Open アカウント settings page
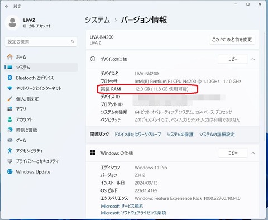The image size is (268, 220). [x=41, y=119]
